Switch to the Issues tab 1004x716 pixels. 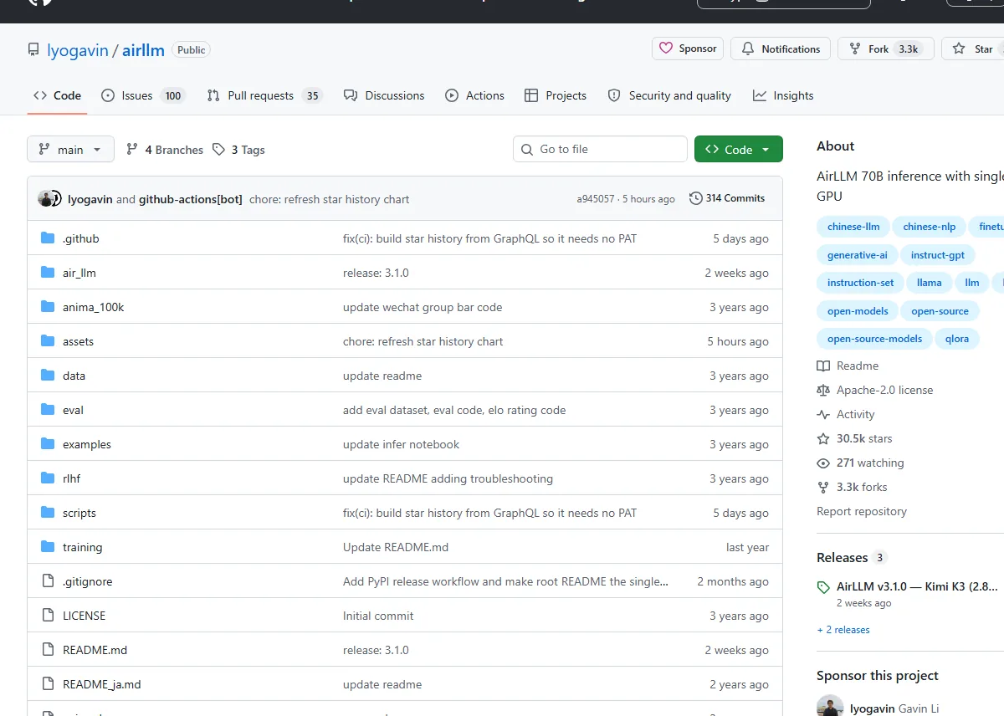point(142,95)
